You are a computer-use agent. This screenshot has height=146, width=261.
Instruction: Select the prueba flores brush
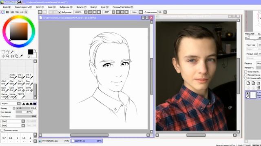[x=13, y=76]
